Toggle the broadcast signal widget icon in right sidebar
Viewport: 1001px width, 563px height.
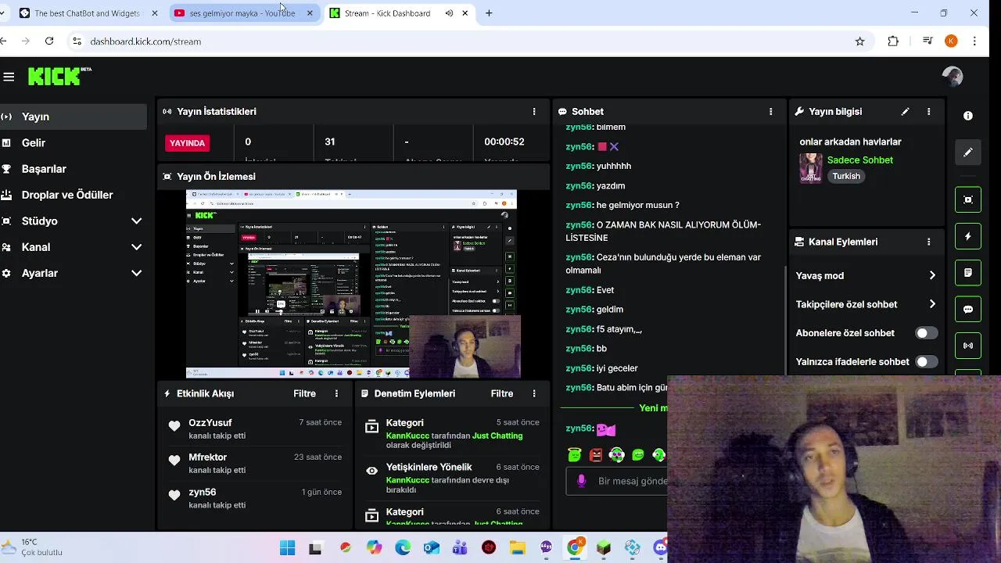[968, 346]
